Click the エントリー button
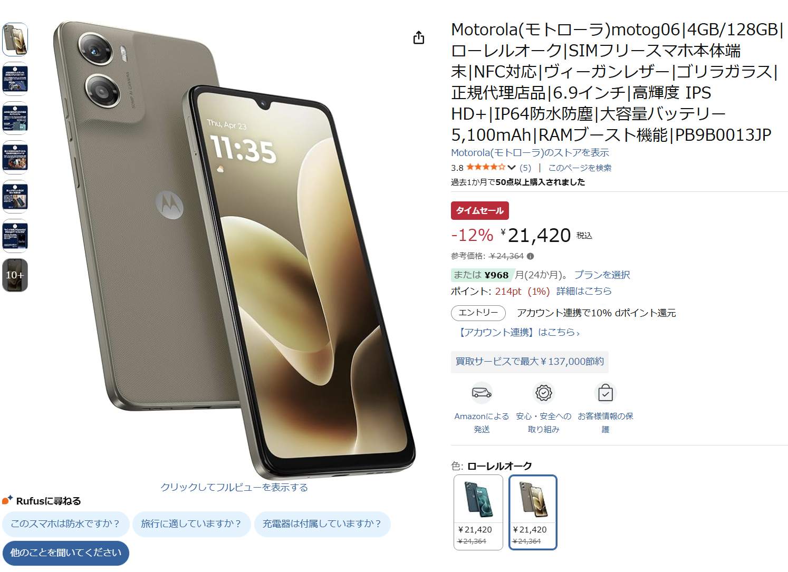 click(478, 313)
